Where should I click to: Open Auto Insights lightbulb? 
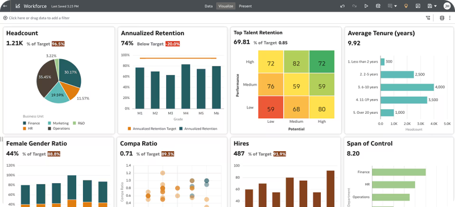point(406,6)
